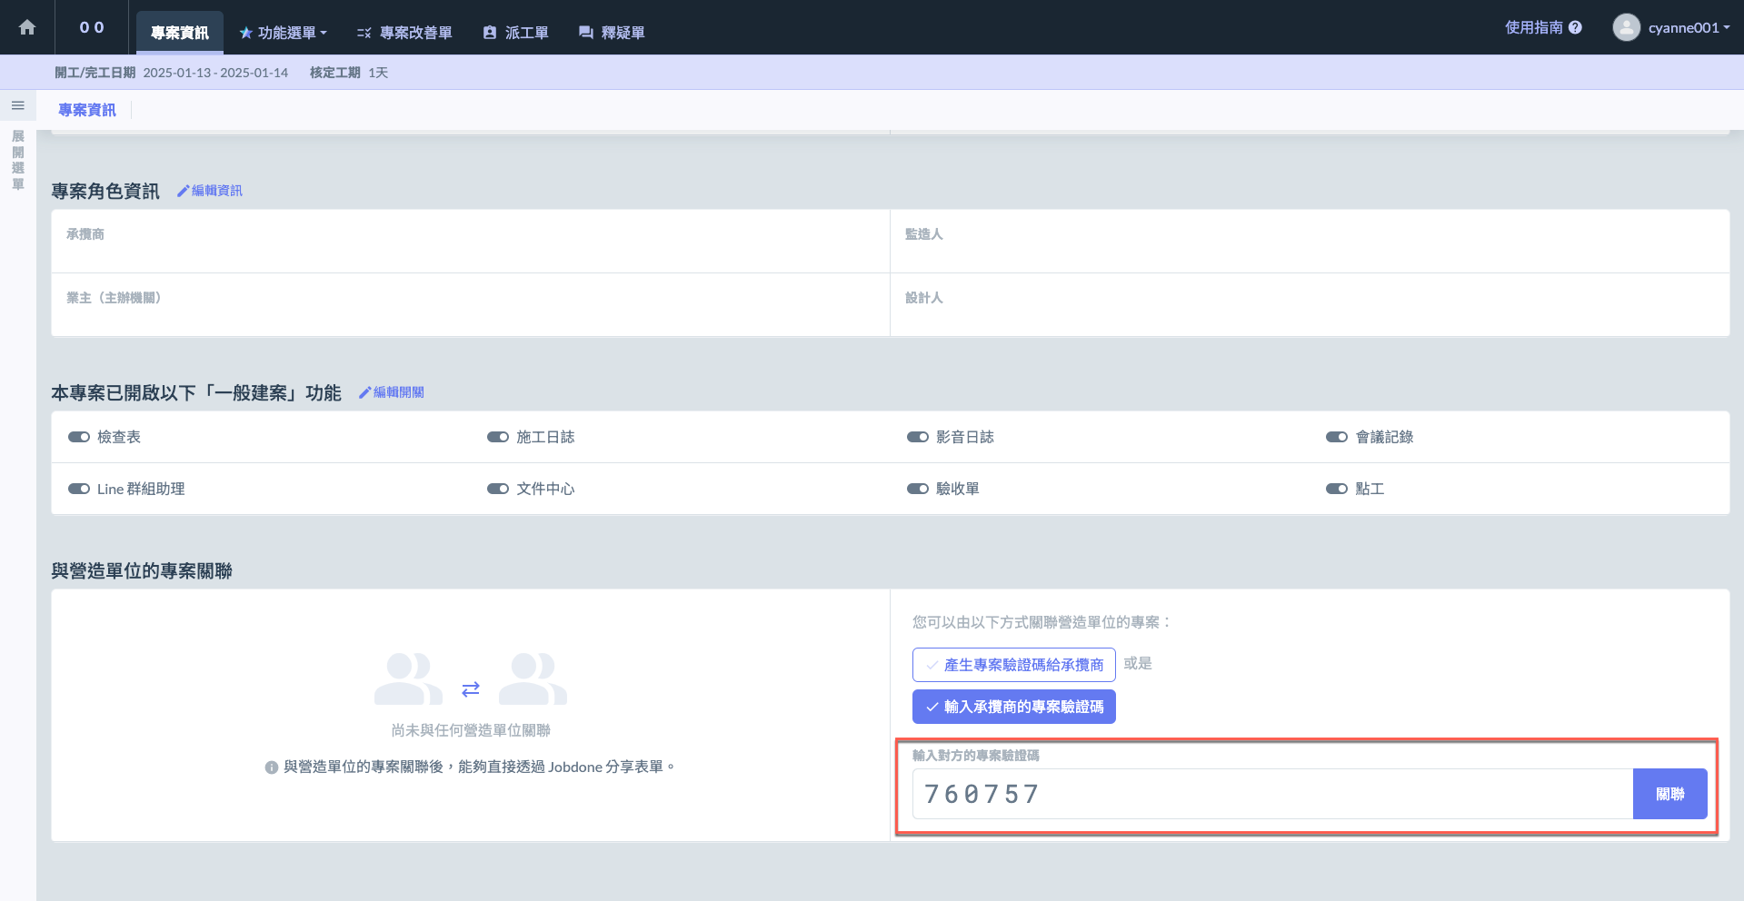This screenshot has width=1744, height=901.
Task: Go to 專案改善單 in navigation
Action: coord(404,33)
